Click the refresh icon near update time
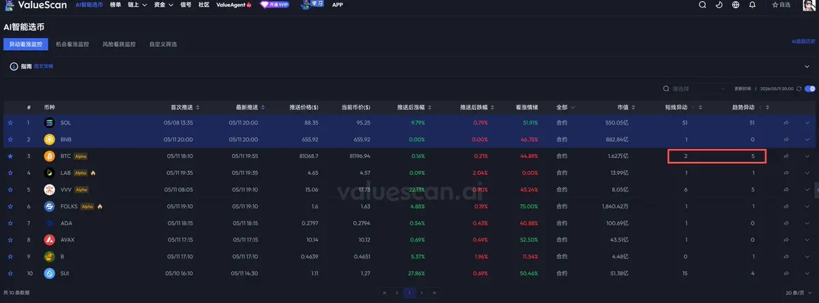Image resolution: width=819 pixels, height=303 pixels. tap(799, 89)
